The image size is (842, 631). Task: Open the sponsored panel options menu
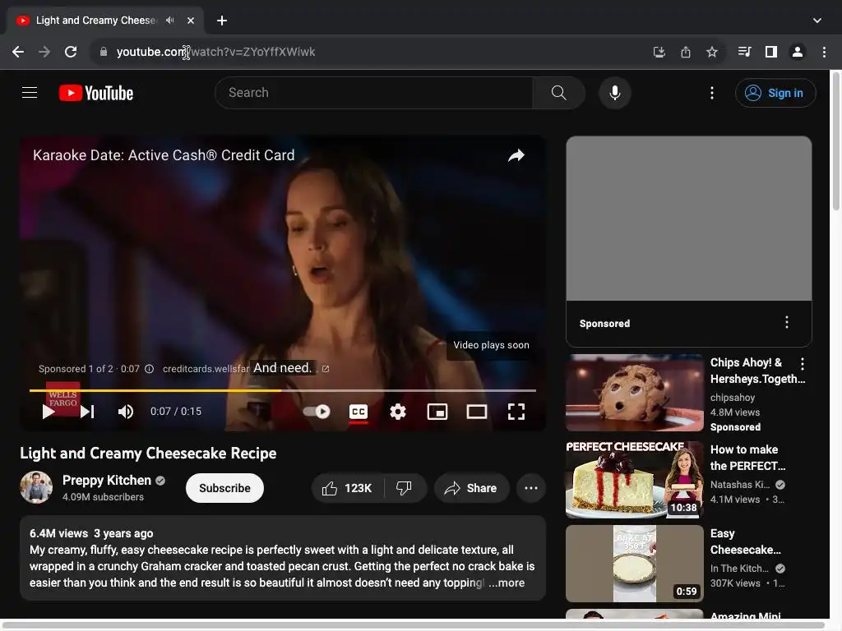pyautogui.click(x=787, y=322)
